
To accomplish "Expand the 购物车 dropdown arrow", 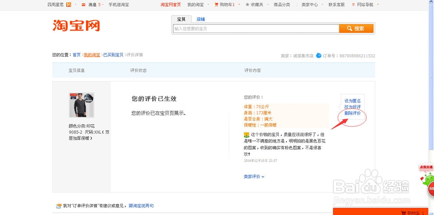I will coord(239,5).
